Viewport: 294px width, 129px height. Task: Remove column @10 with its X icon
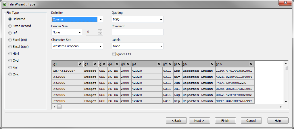[251, 64]
